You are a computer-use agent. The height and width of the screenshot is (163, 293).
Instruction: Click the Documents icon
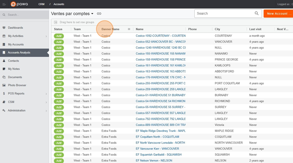4,77
